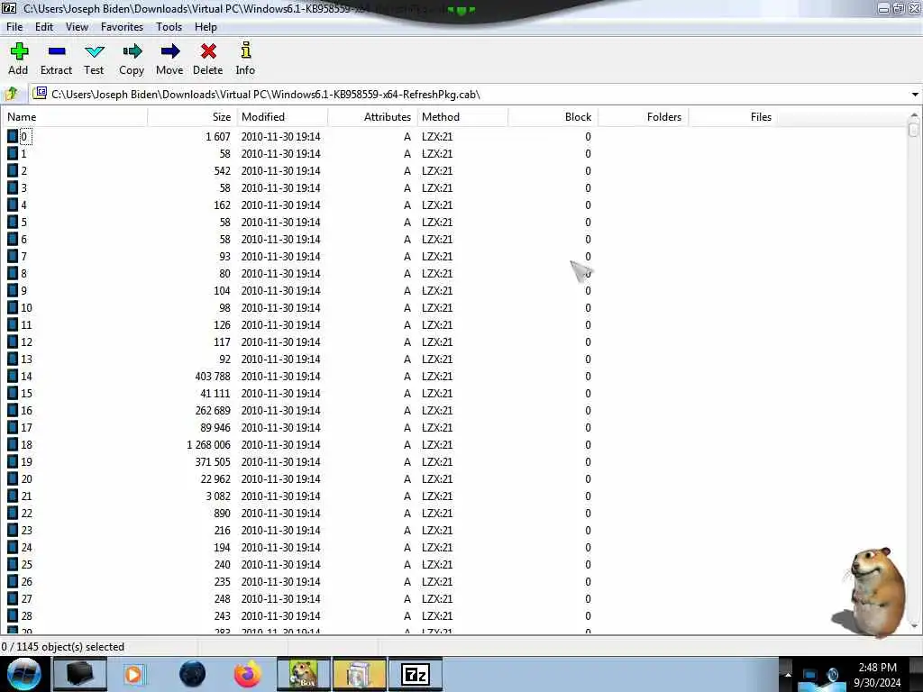Click size value 403 788
Screen dimensions: 923x692
click(213, 377)
